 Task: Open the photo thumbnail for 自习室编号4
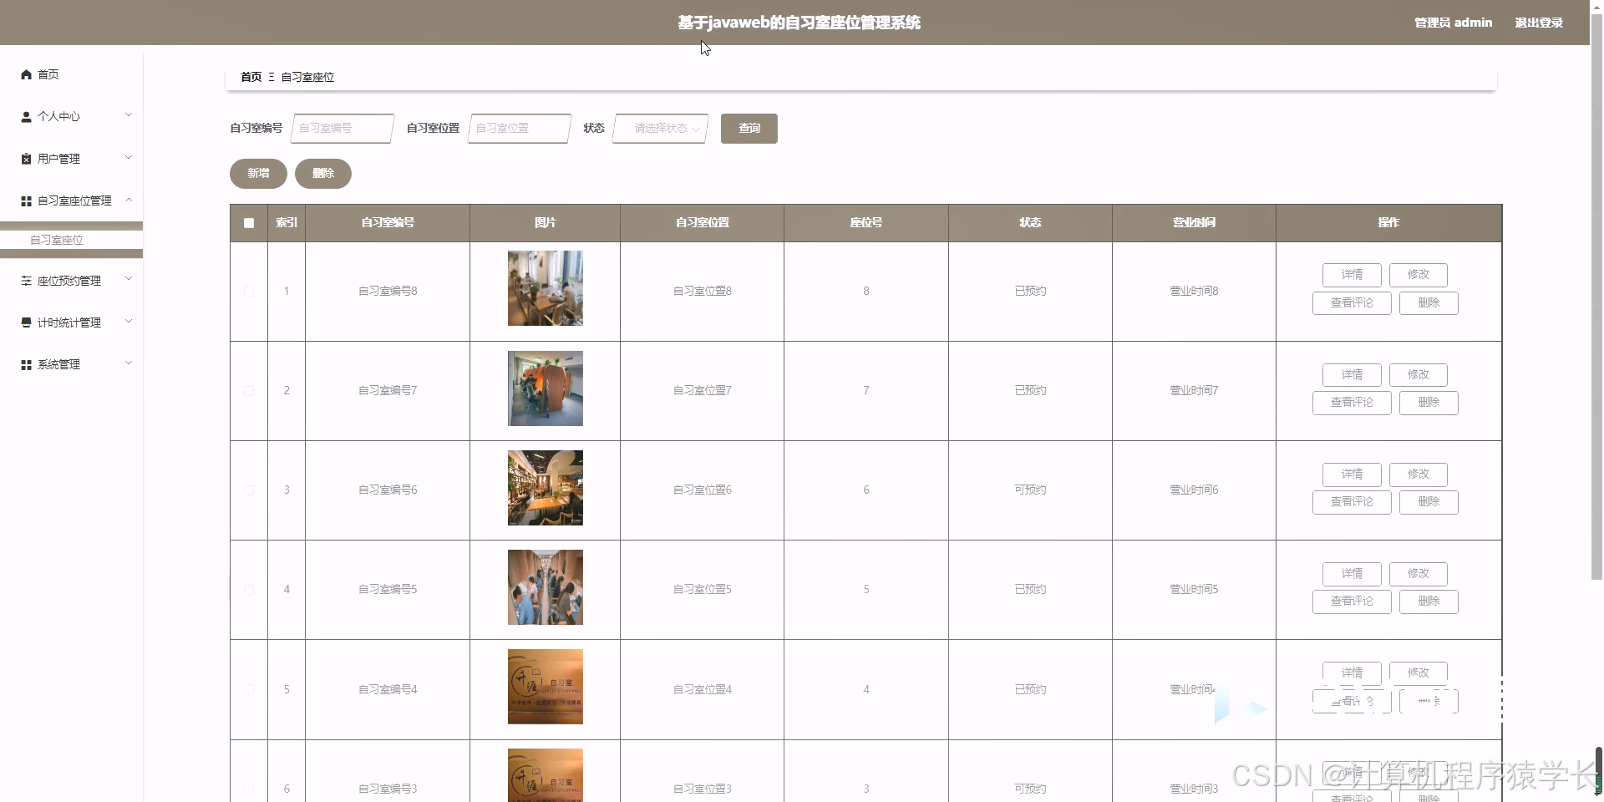546,687
